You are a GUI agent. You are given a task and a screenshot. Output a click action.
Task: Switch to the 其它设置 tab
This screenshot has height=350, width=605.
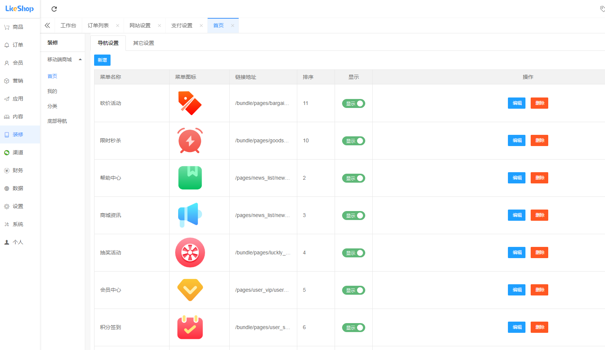pos(143,43)
